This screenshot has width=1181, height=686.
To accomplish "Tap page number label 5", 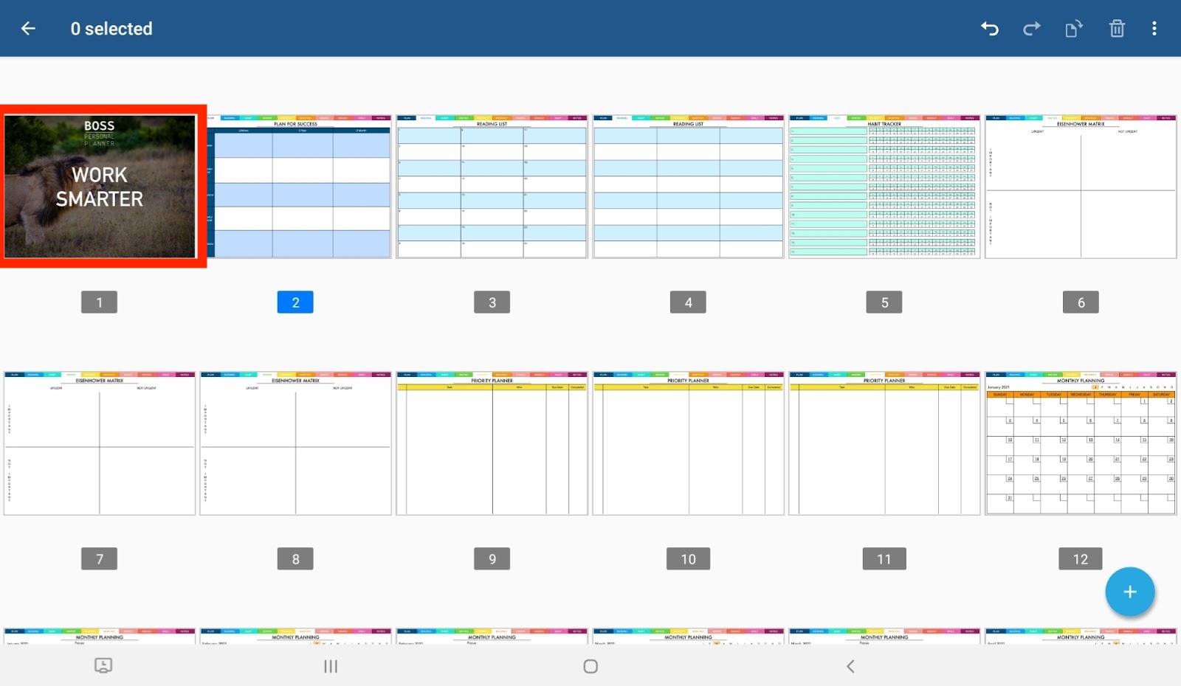I will coord(884,302).
